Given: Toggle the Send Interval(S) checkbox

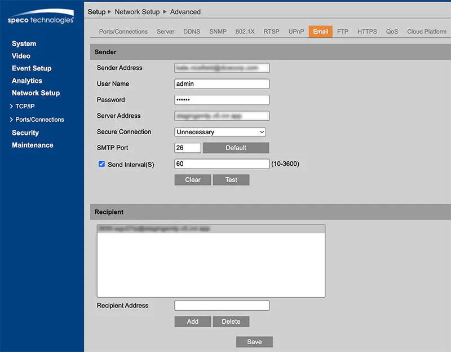Looking at the screenshot, I should coord(101,164).
